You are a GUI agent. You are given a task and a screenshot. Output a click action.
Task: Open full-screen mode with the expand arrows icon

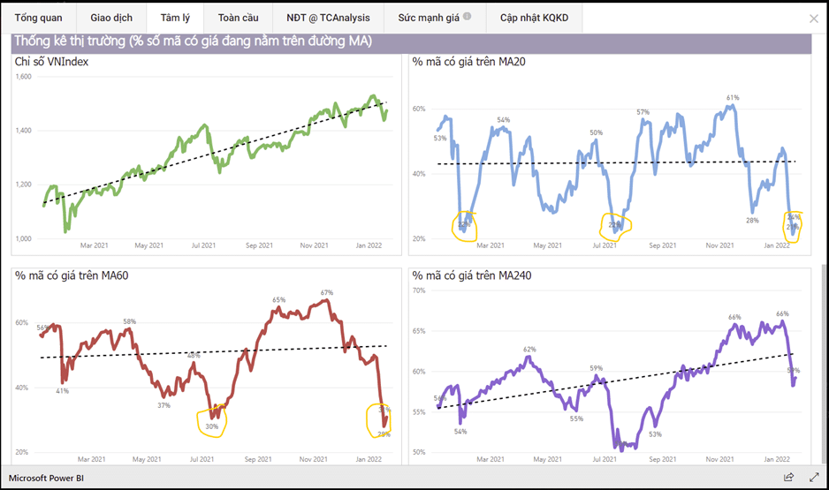pyautogui.click(x=813, y=478)
